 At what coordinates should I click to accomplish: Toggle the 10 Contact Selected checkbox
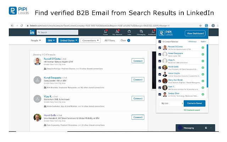[160, 42]
